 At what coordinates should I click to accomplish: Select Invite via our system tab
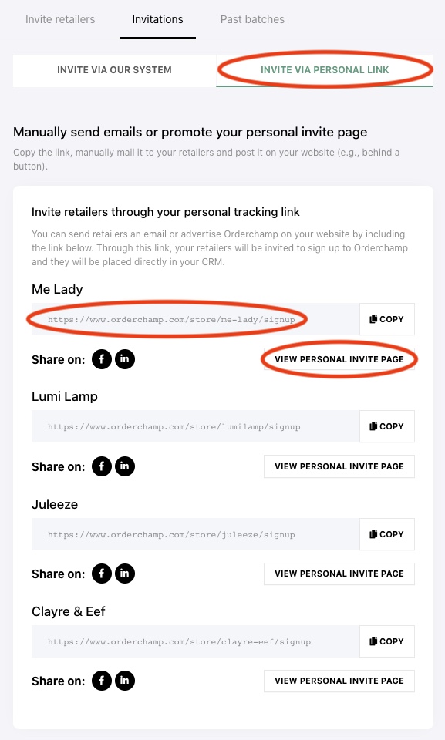pos(114,70)
